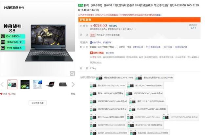Click the 可配送全球 link

point(138,47)
